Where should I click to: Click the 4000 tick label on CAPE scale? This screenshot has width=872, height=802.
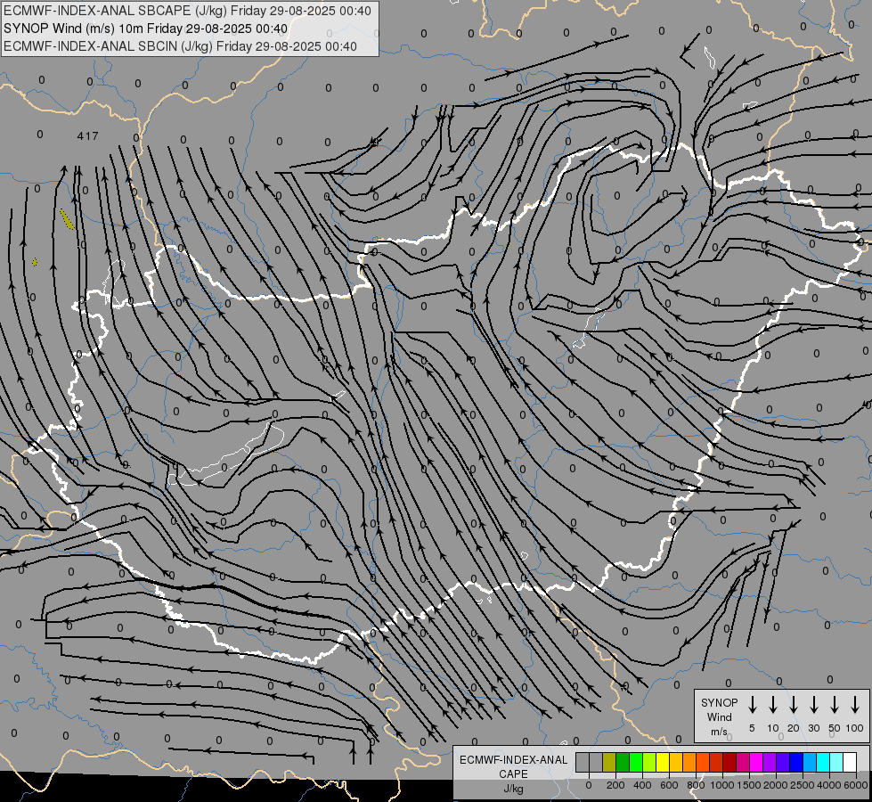(x=829, y=785)
